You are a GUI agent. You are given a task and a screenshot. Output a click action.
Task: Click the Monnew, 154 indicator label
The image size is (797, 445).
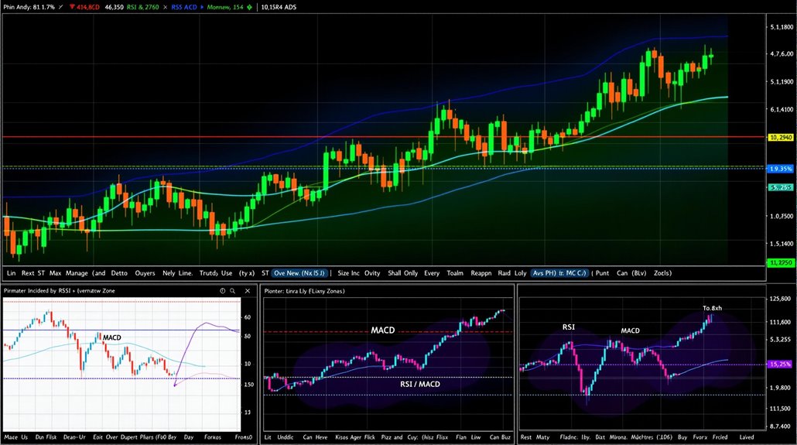(225, 7)
